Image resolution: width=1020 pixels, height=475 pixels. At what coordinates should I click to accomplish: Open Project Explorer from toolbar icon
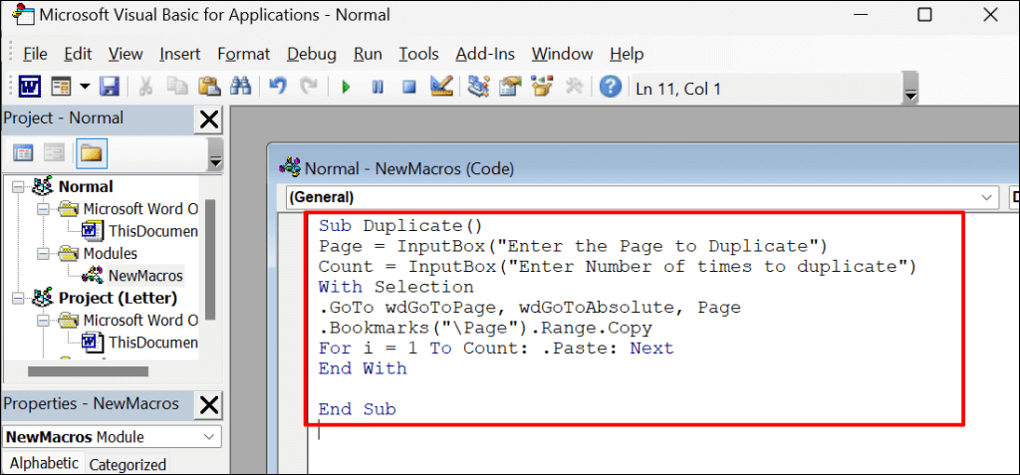[479, 88]
